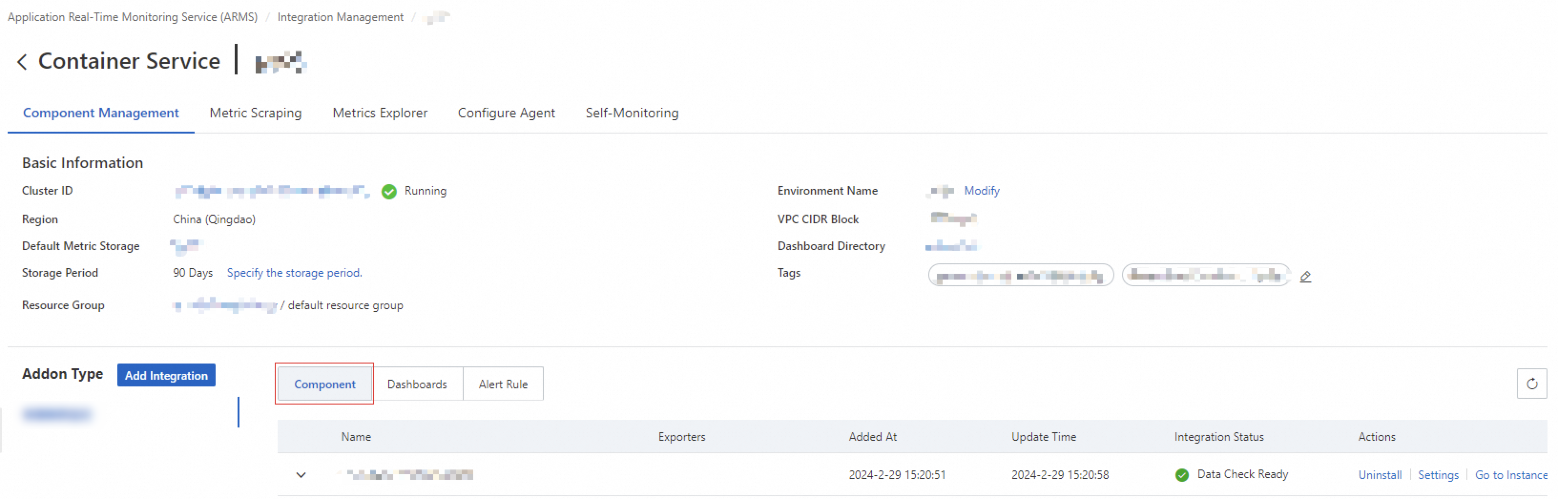
Task: Click the 2024-2-29 15:20:51 added time
Action: click(897, 475)
